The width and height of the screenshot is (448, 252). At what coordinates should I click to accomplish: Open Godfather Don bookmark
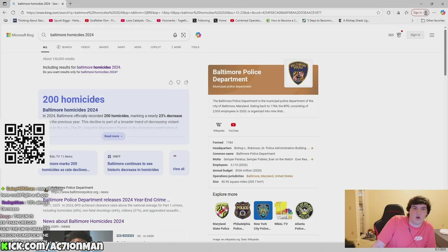pyautogui.click(x=100, y=21)
